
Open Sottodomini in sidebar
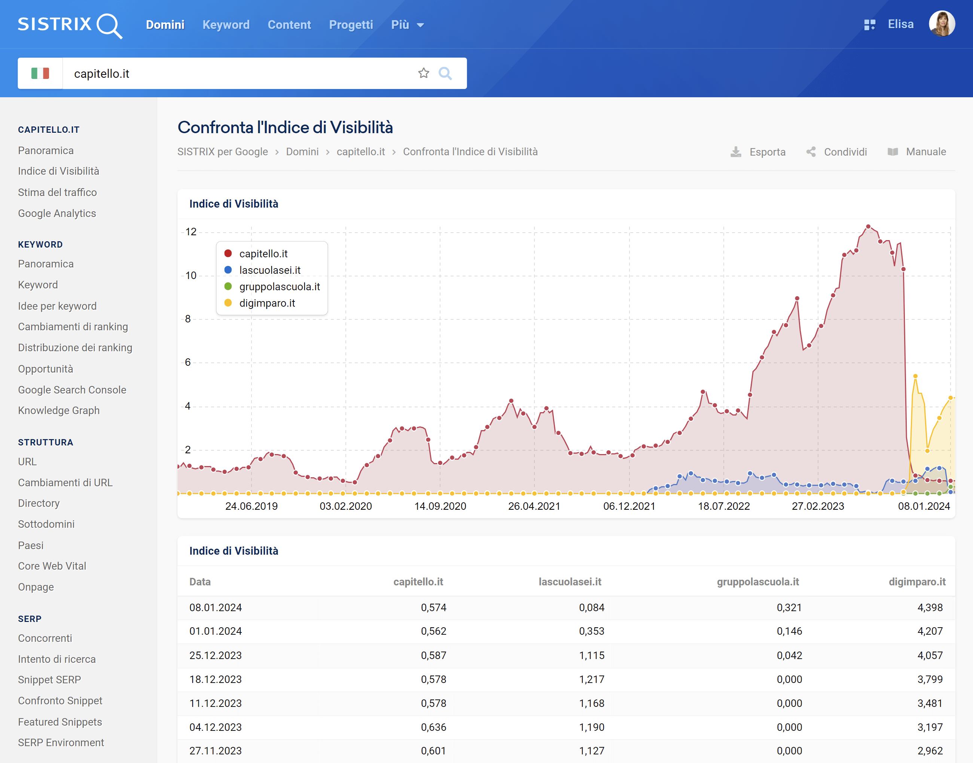(46, 524)
